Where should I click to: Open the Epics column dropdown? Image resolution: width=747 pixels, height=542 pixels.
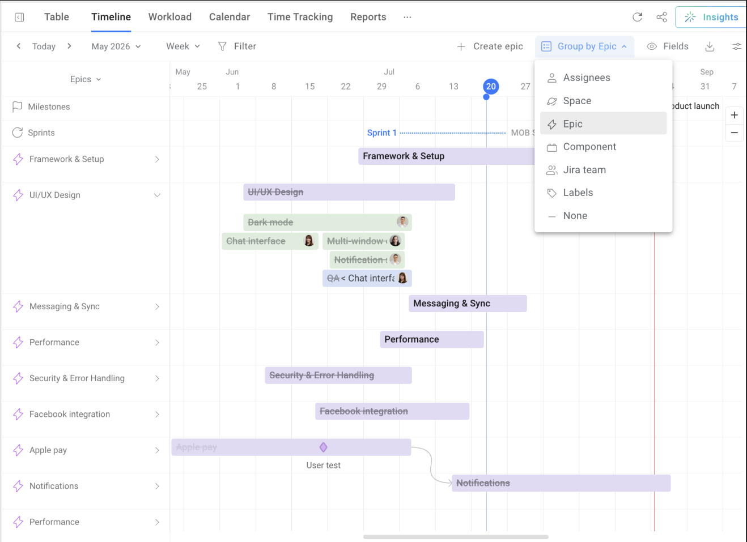86,79
